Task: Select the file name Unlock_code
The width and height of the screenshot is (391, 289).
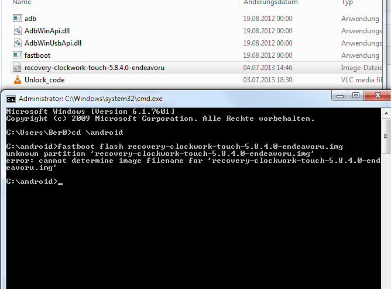Action: tap(44, 80)
